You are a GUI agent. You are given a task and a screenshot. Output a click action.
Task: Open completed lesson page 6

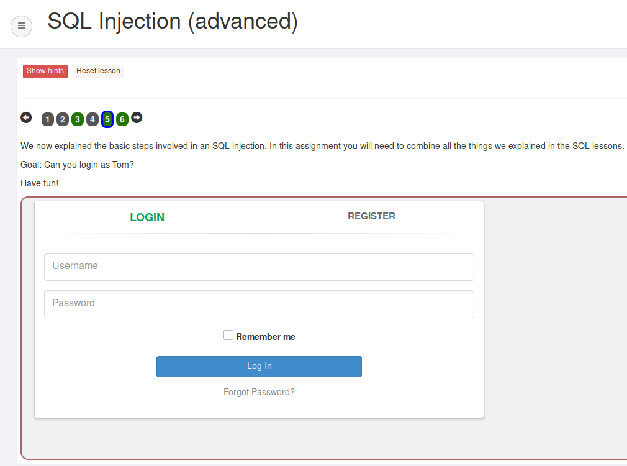pyautogui.click(x=122, y=119)
